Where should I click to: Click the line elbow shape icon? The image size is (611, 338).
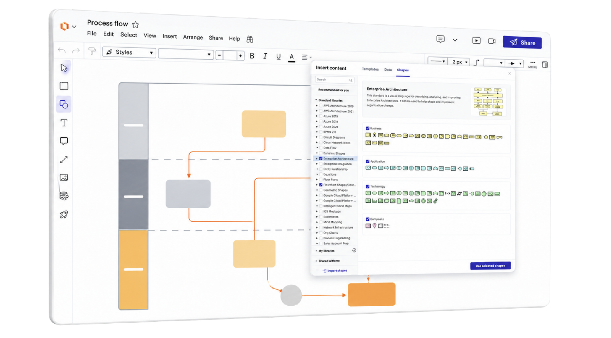(x=477, y=62)
